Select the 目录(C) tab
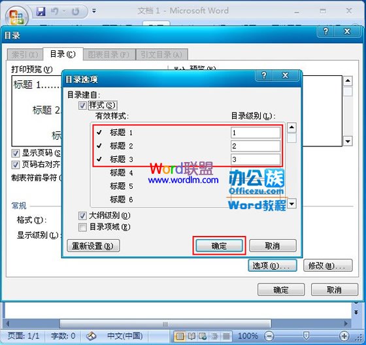This screenshot has width=366, height=345. (63, 54)
